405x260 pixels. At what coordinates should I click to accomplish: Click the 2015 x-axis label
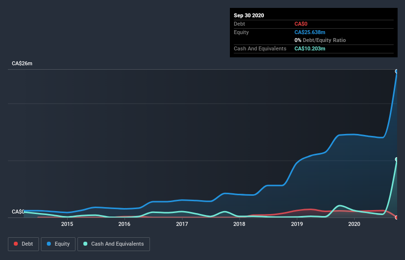pos(67,224)
